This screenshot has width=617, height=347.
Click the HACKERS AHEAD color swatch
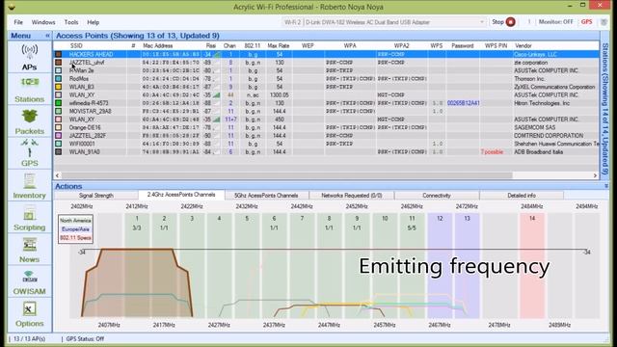[x=58, y=54]
